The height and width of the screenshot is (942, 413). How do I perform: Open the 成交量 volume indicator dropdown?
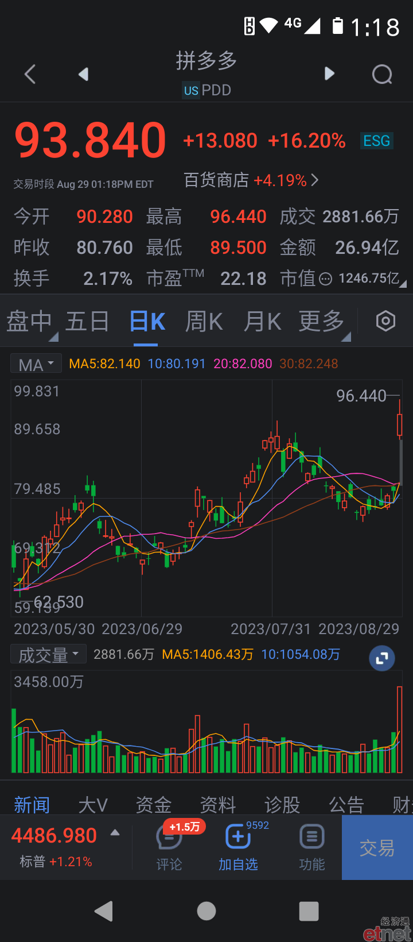(48, 654)
